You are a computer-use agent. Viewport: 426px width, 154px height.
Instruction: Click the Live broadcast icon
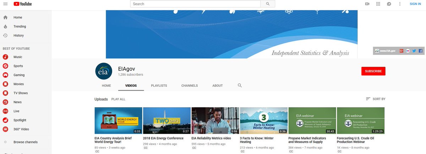click(5, 111)
